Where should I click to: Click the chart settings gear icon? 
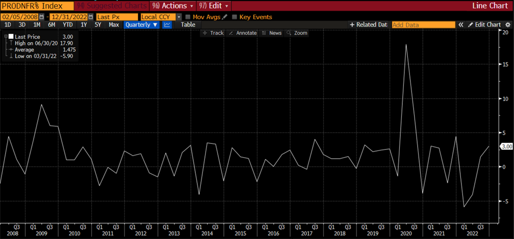pos(508,24)
